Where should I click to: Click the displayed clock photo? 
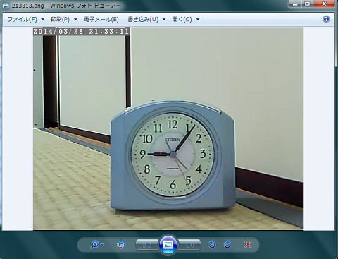(168, 128)
